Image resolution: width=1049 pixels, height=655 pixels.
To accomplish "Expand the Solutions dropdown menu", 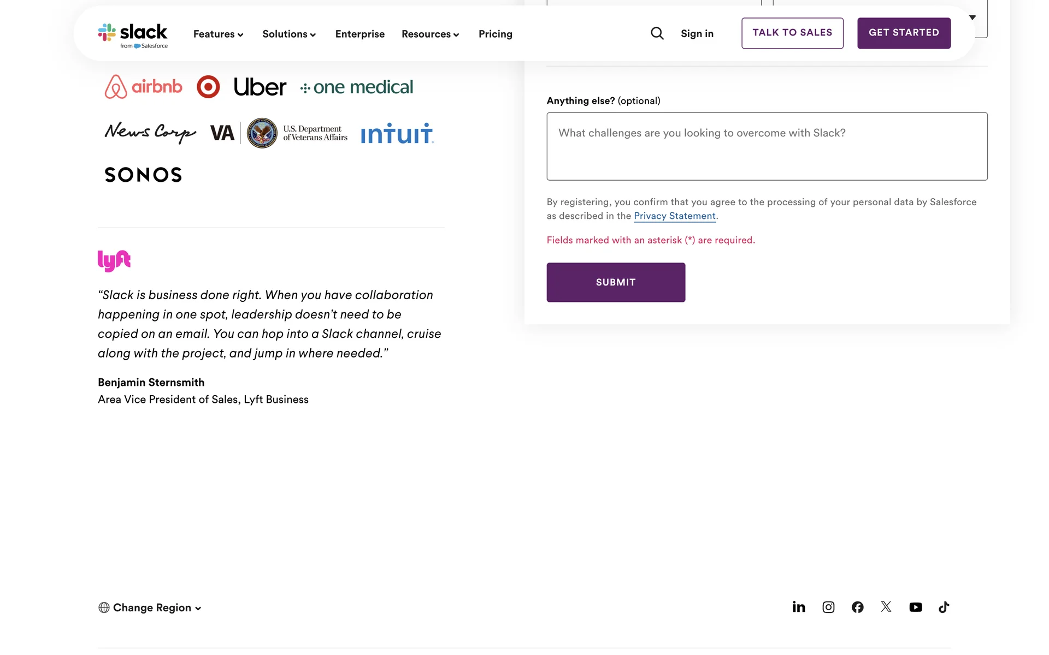I will click(289, 34).
